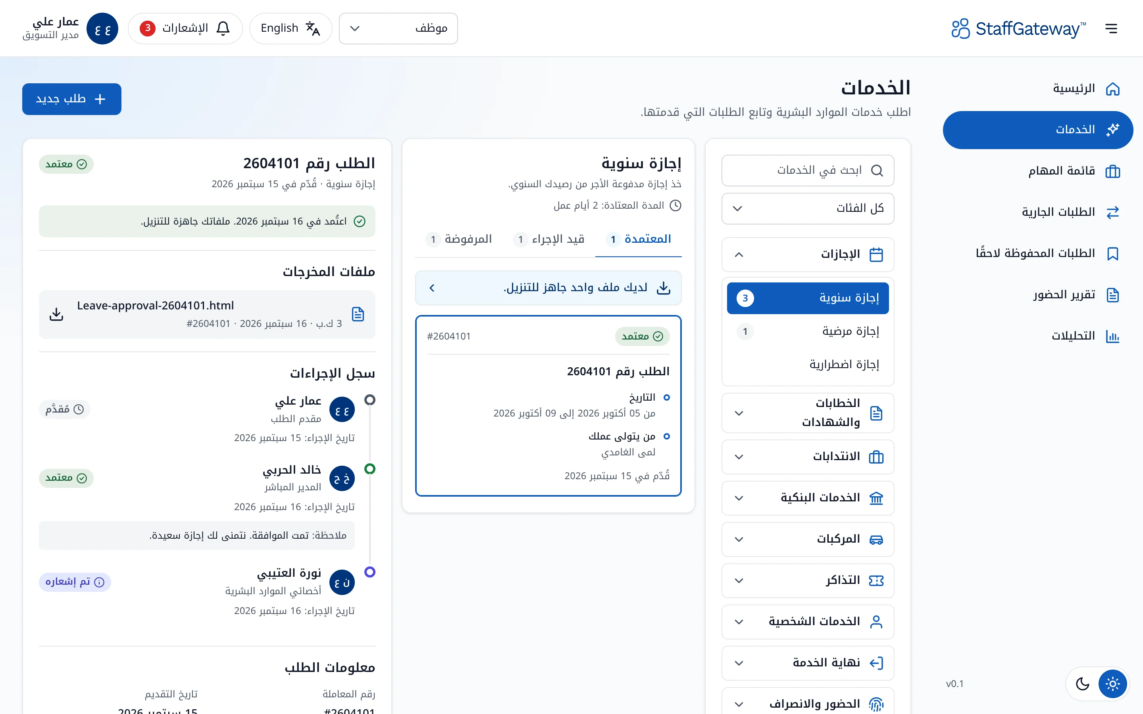Switch language with the English button

coord(291,28)
